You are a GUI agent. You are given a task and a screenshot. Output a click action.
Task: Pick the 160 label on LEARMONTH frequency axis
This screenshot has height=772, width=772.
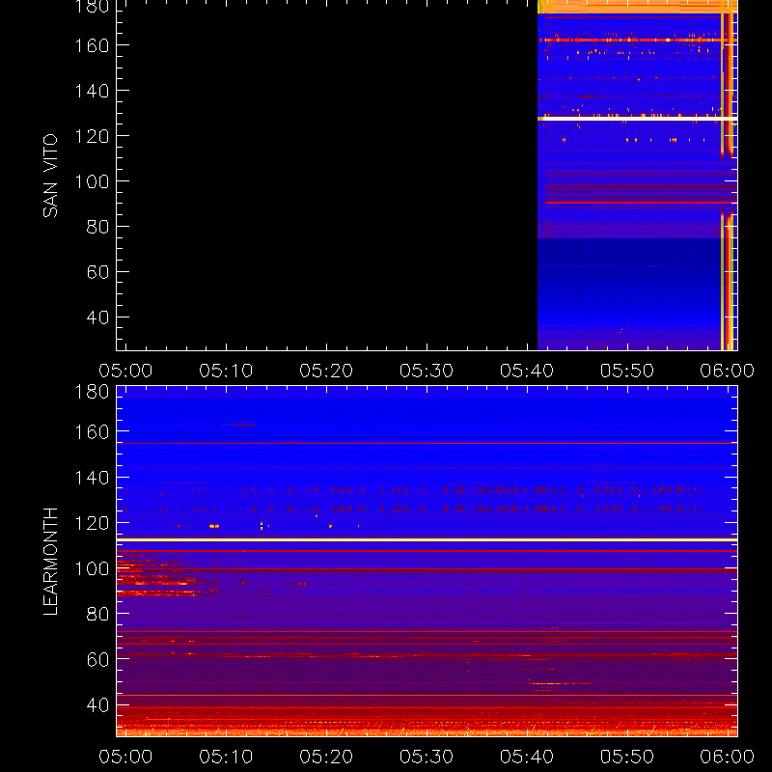coord(92,431)
